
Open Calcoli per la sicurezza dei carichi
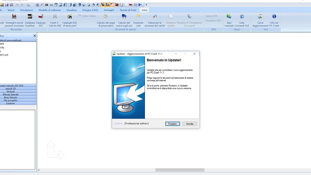point(155,20)
